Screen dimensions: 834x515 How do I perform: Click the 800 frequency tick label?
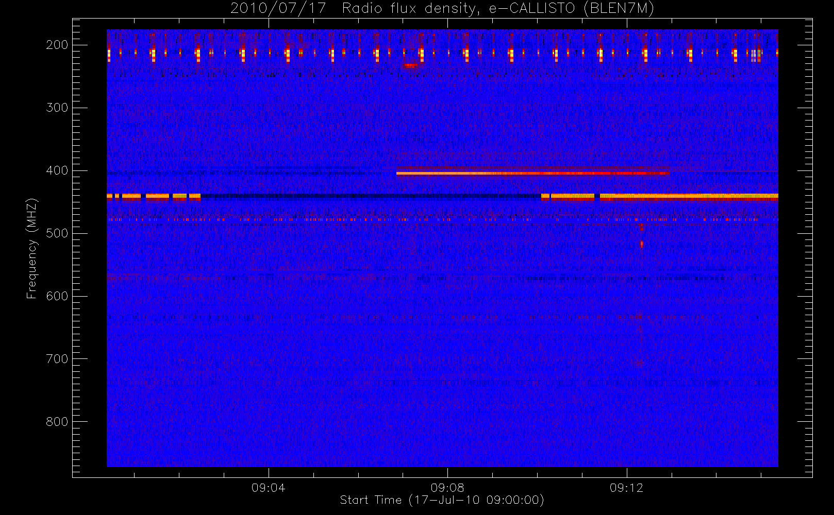[57, 422]
